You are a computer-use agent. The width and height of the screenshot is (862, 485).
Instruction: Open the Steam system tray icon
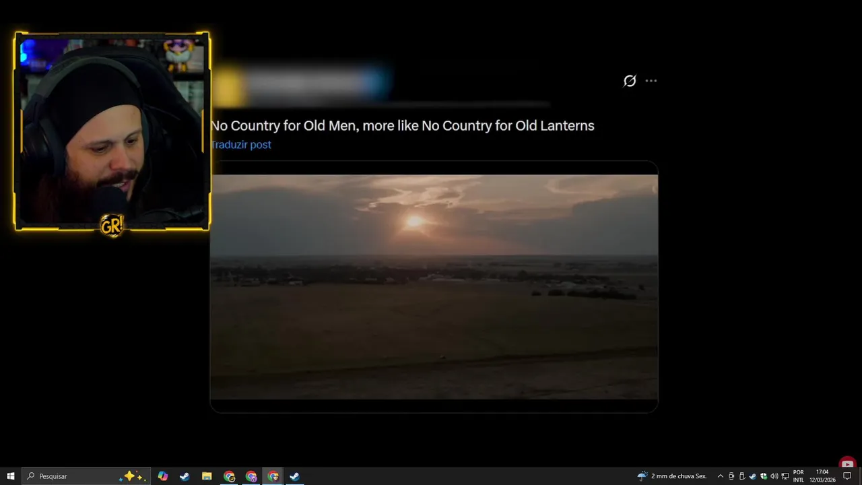(x=753, y=476)
